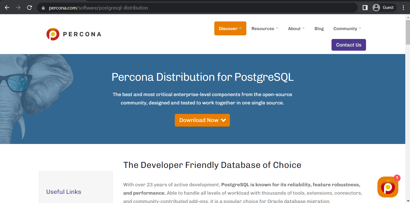Click the Percona logo in the header
The width and height of the screenshot is (410, 203).
point(73,34)
